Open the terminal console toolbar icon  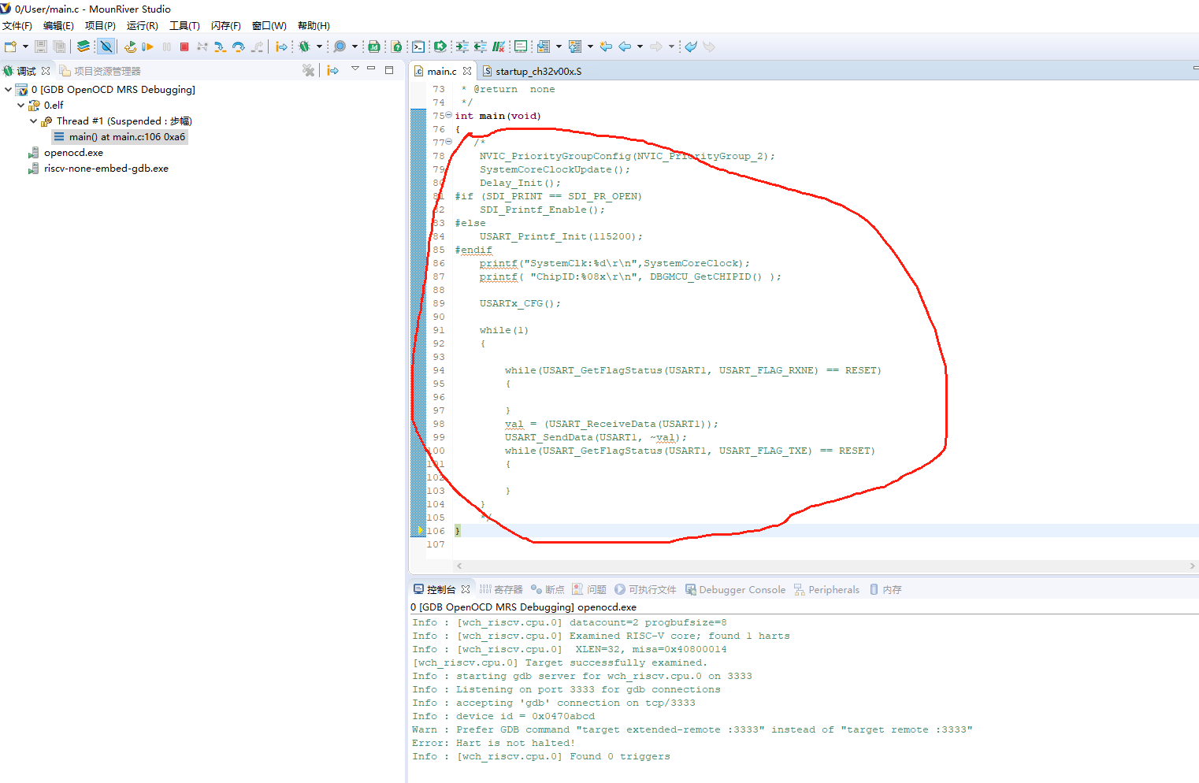coord(418,46)
